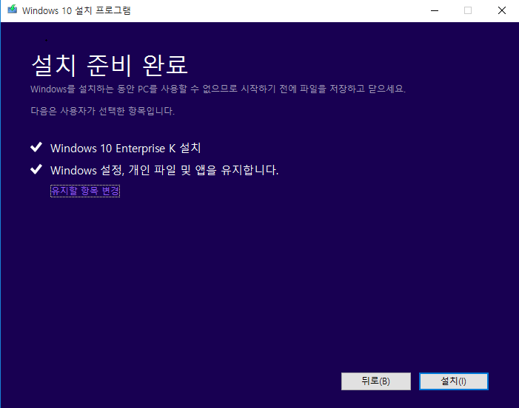Click the text '다음은 사용자가 선택한 항목입니다.'
519x408 pixels.
pyautogui.click(x=102, y=111)
